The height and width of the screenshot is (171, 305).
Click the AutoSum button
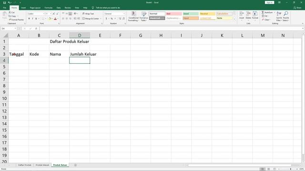(x=267, y=12)
